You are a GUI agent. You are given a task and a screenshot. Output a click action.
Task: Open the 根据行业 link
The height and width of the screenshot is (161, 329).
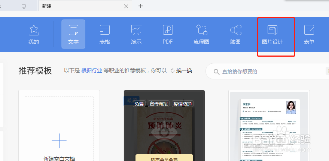pos(92,70)
